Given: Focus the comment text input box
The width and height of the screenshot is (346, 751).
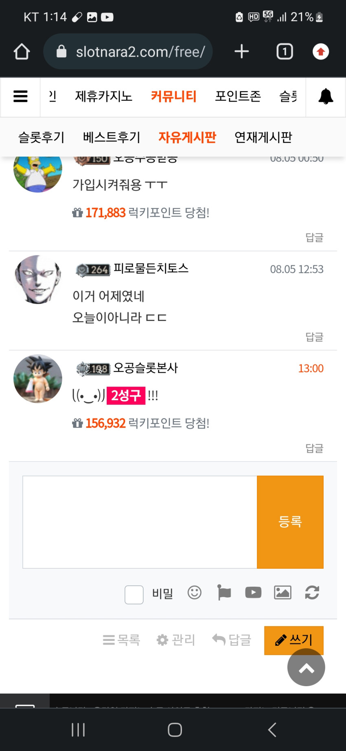Looking at the screenshot, I should pyautogui.click(x=140, y=522).
